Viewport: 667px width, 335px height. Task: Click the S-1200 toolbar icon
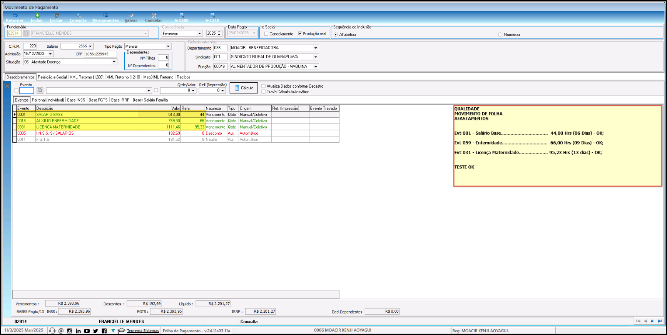click(x=182, y=18)
